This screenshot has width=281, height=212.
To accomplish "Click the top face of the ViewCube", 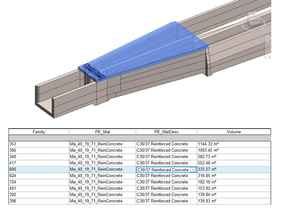I will 253,14.
